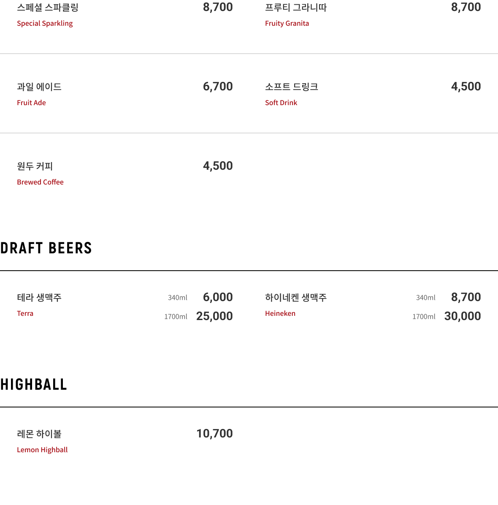
Task: Select the Fruity Granita item
Action: point(287,24)
